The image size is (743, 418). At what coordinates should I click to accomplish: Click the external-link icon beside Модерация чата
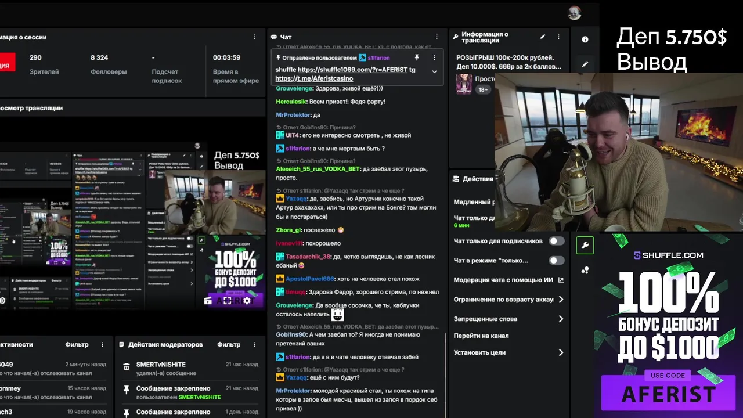(x=561, y=280)
